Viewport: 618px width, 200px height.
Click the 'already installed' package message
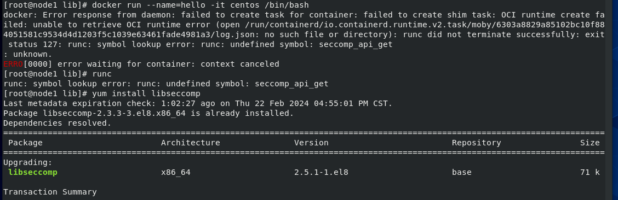pos(148,113)
